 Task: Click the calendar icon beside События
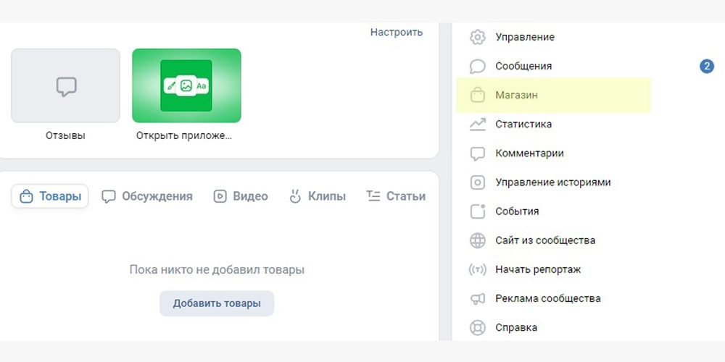(x=478, y=211)
